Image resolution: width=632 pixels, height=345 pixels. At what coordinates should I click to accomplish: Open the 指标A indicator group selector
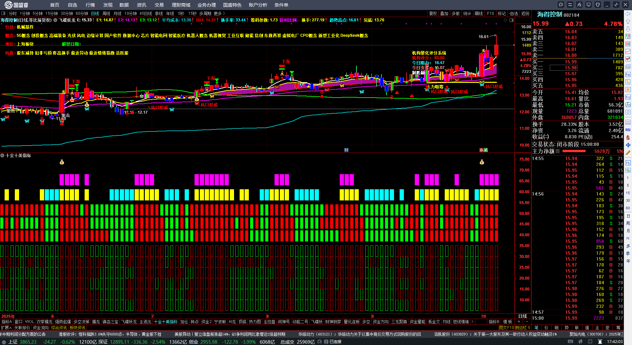(7, 322)
